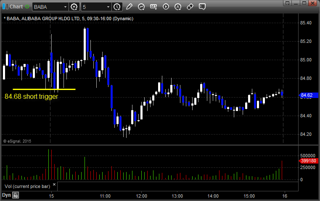Image resolution: width=320 pixels, height=201 pixels.
Task: Click the 15:00 time axis label
Action: point(249,196)
